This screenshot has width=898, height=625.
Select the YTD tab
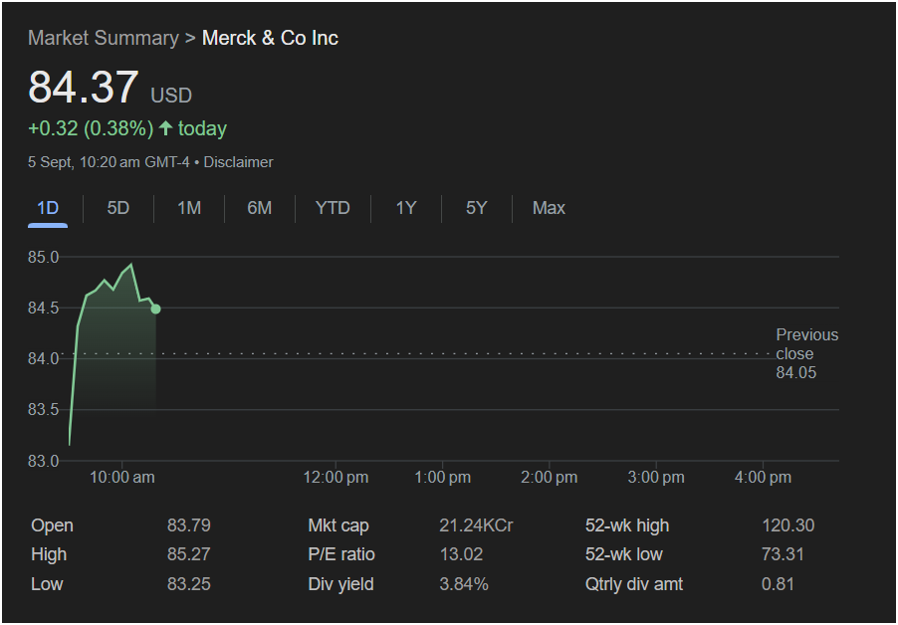(x=333, y=208)
